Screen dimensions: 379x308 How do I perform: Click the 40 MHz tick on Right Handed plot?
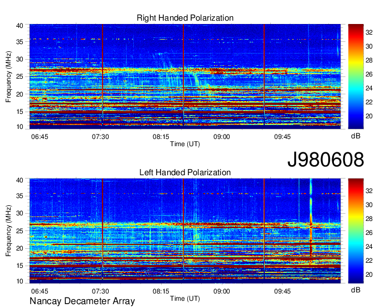pyautogui.click(x=20, y=26)
